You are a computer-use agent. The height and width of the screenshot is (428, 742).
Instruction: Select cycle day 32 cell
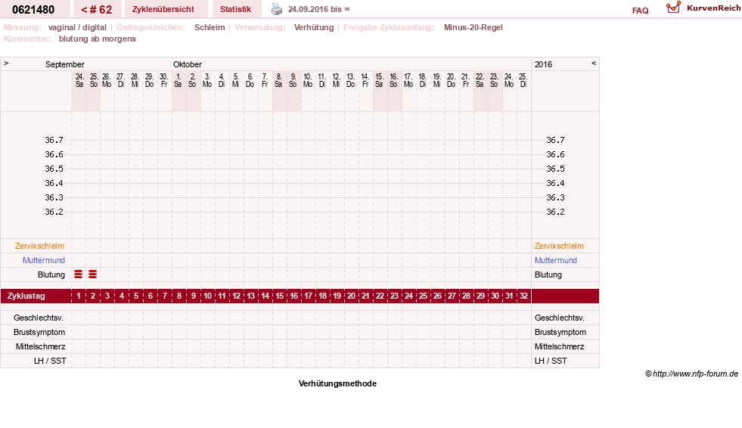(x=524, y=296)
